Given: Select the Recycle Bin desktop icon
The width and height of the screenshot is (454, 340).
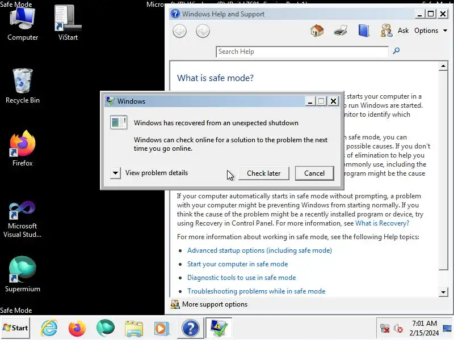Looking at the screenshot, I should [23, 86].
